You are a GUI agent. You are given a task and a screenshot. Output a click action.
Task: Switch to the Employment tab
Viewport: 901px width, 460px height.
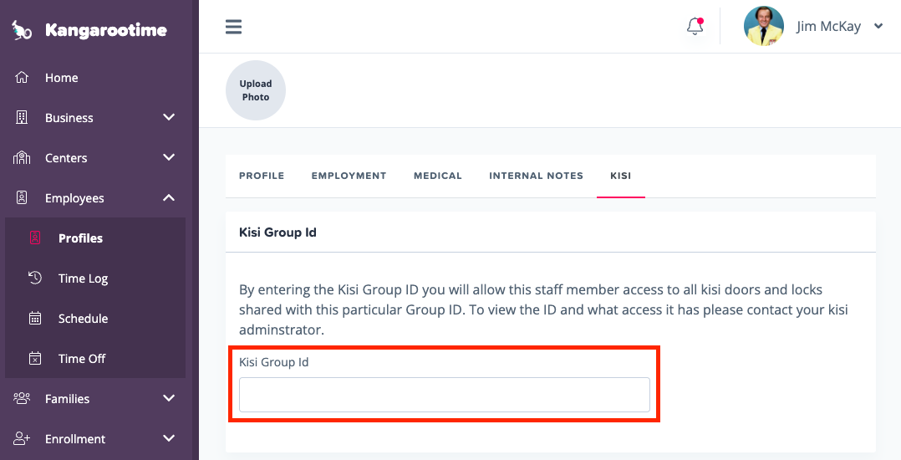349,176
